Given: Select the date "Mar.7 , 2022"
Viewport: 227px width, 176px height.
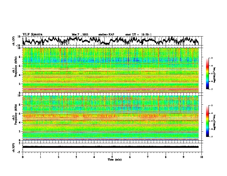Looking at the screenshot, I should (80, 35).
